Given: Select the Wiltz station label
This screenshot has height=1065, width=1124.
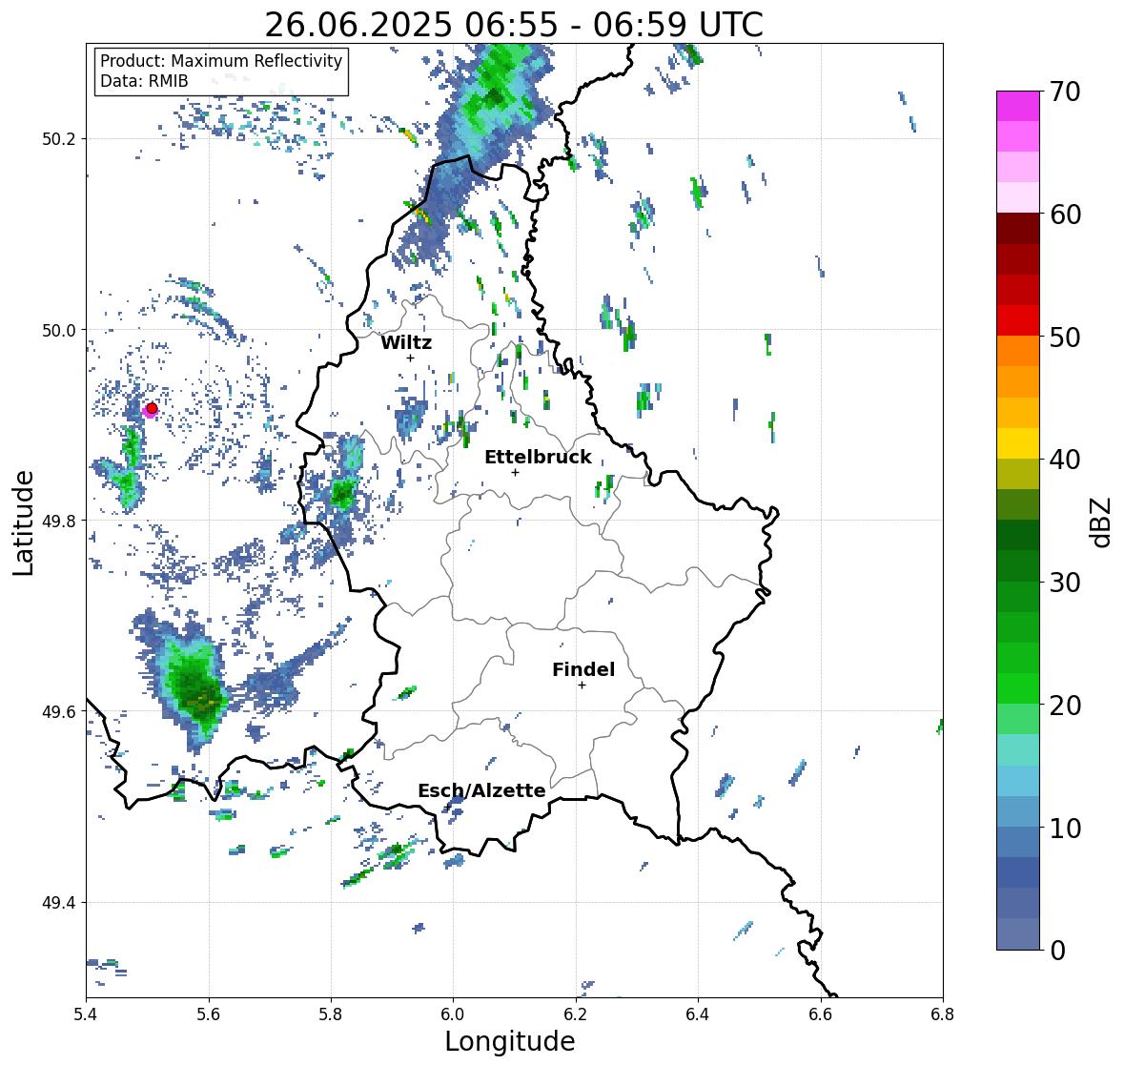Looking at the screenshot, I should 406,342.
